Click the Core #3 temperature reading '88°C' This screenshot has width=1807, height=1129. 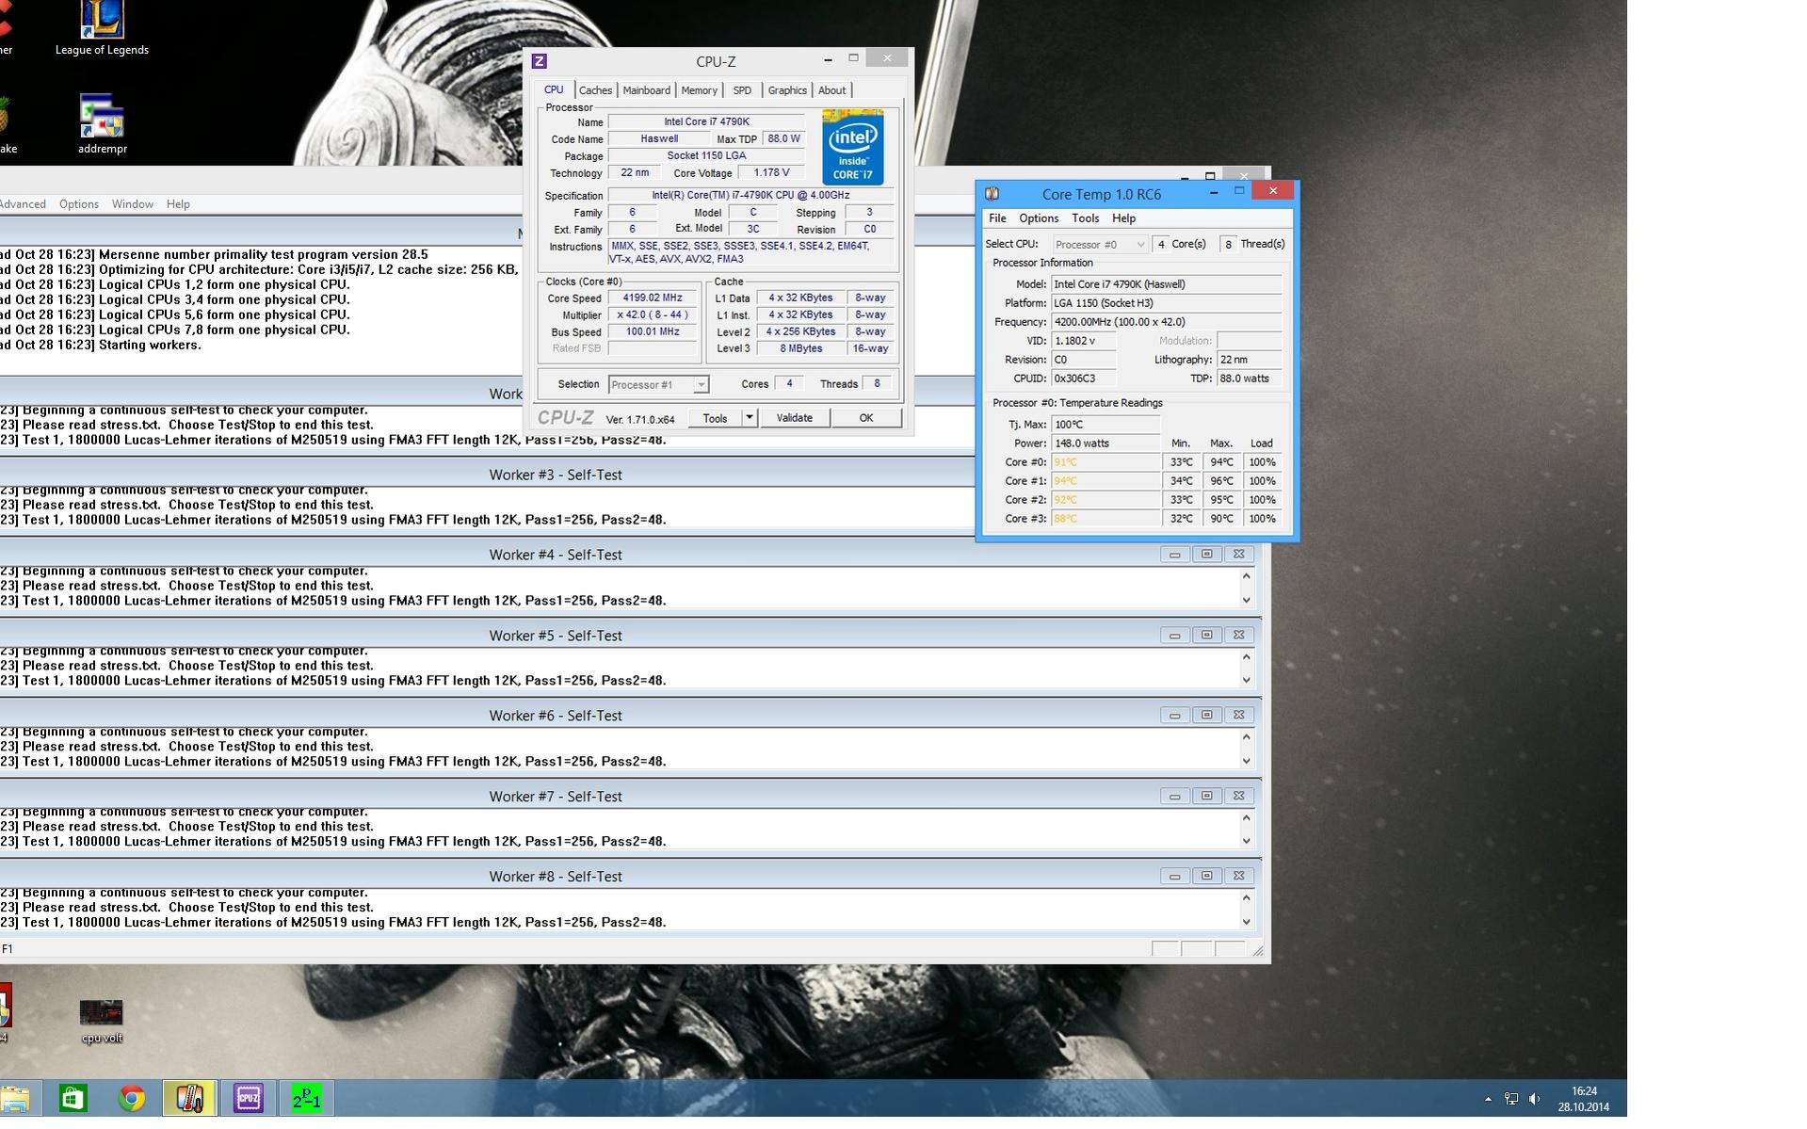pyautogui.click(x=1105, y=519)
